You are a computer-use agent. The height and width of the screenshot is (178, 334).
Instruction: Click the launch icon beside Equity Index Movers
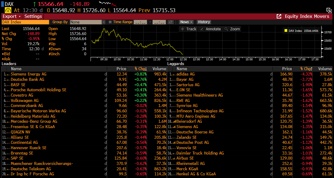[x=279, y=16]
